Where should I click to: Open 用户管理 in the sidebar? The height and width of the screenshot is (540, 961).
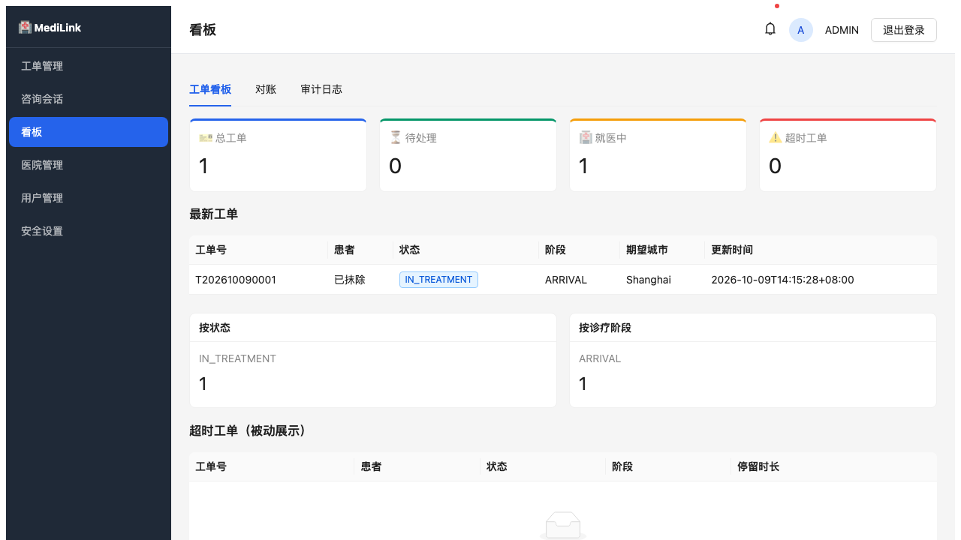pyautogui.click(x=89, y=198)
